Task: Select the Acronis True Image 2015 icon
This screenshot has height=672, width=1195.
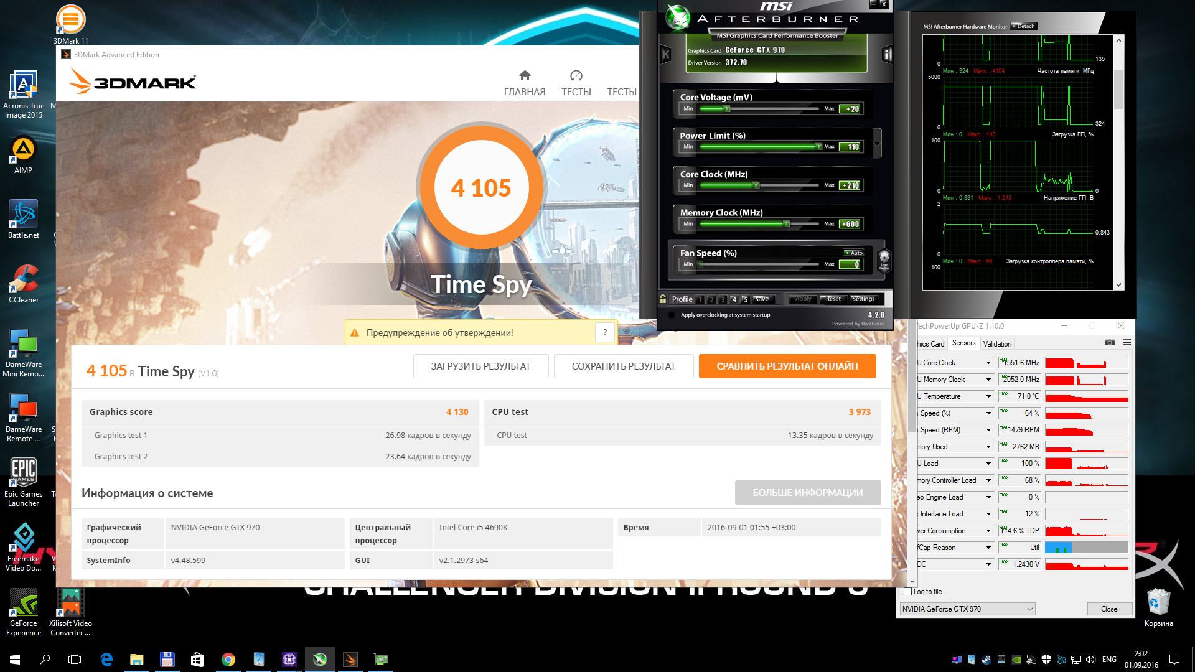Action: click(23, 95)
